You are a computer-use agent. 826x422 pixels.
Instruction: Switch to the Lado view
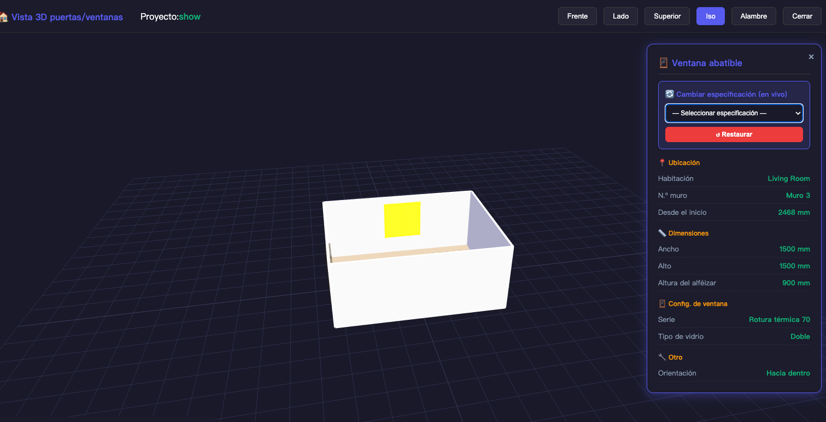(620, 16)
